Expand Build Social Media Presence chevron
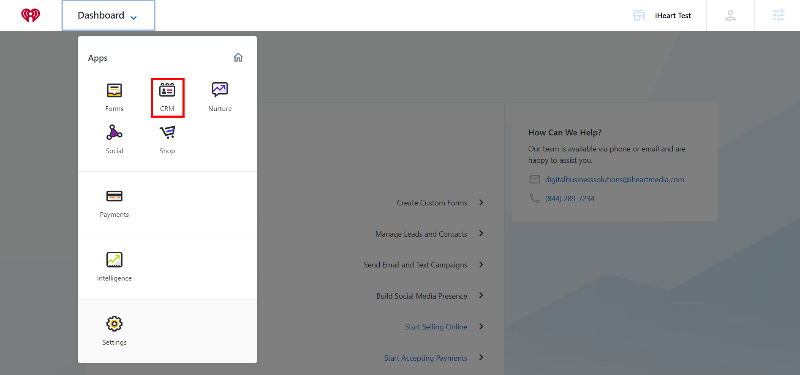 click(x=481, y=295)
